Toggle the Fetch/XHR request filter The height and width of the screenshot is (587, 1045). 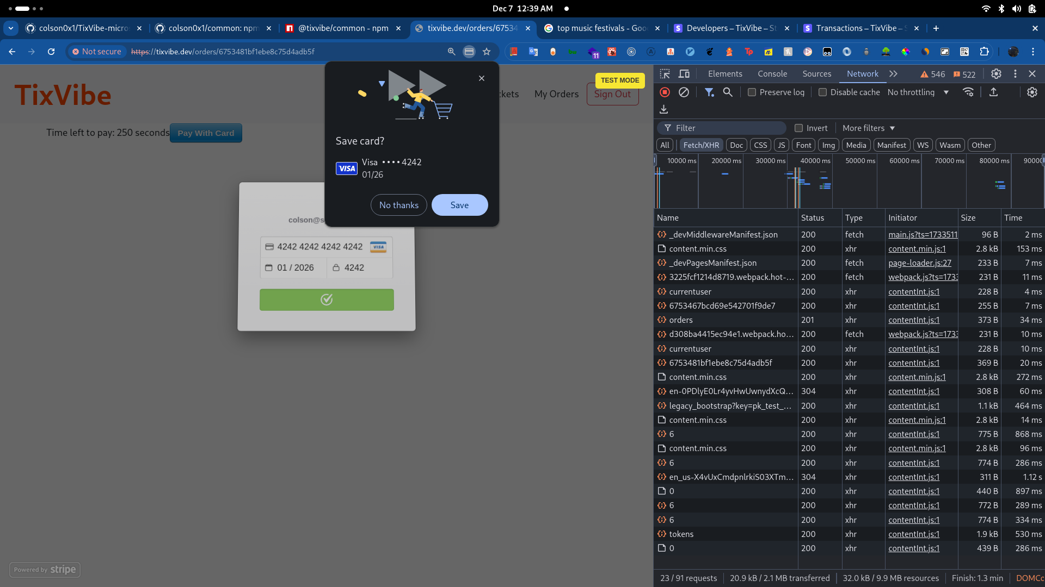pyautogui.click(x=701, y=145)
